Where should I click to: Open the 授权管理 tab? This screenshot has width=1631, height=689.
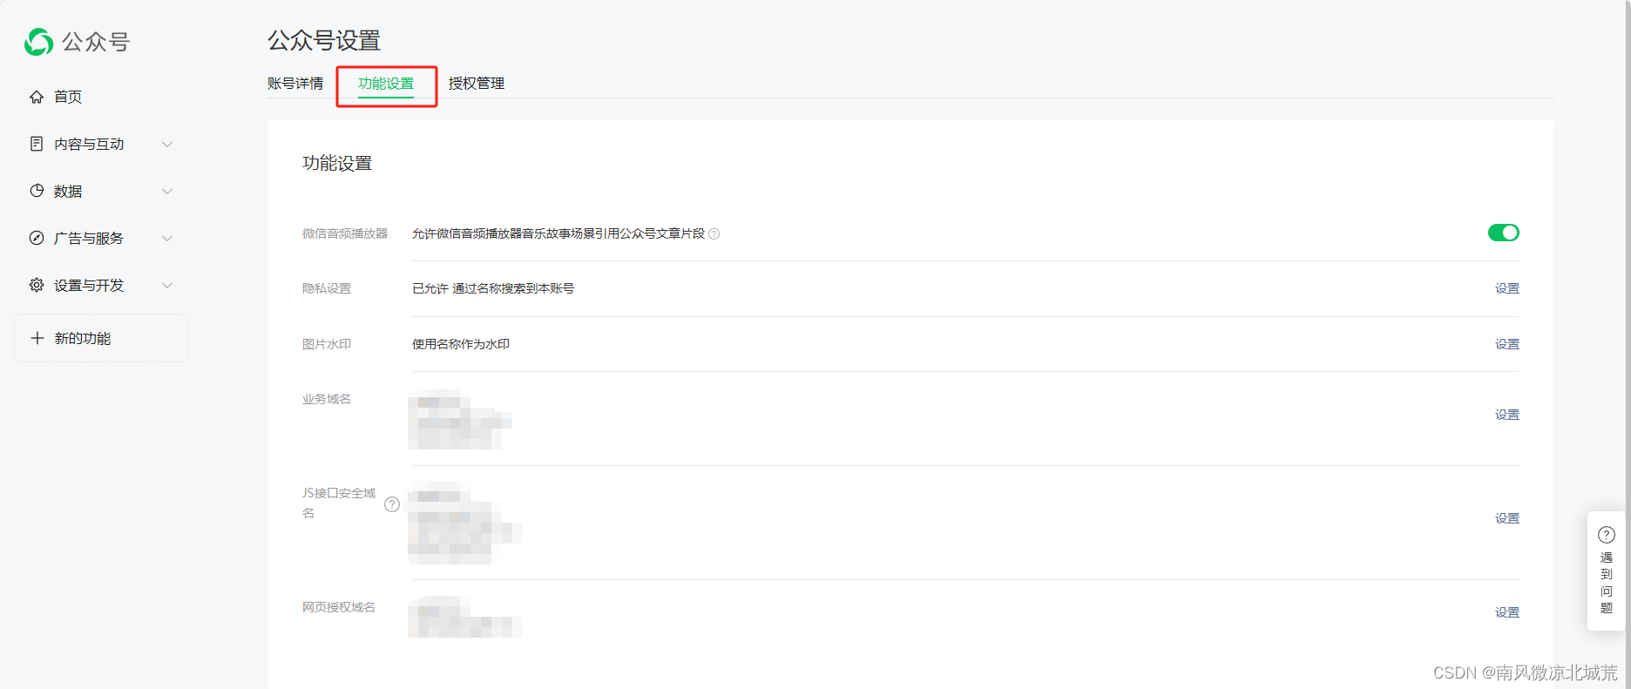pyautogui.click(x=477, y=84)
